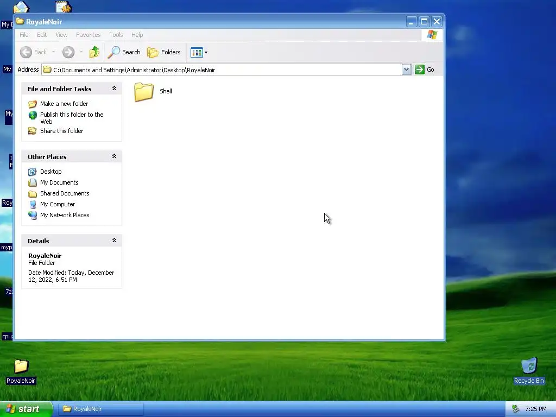Open Shared Documents from Other Places
This screenshot has width=556, height=417.
point(65,193)
